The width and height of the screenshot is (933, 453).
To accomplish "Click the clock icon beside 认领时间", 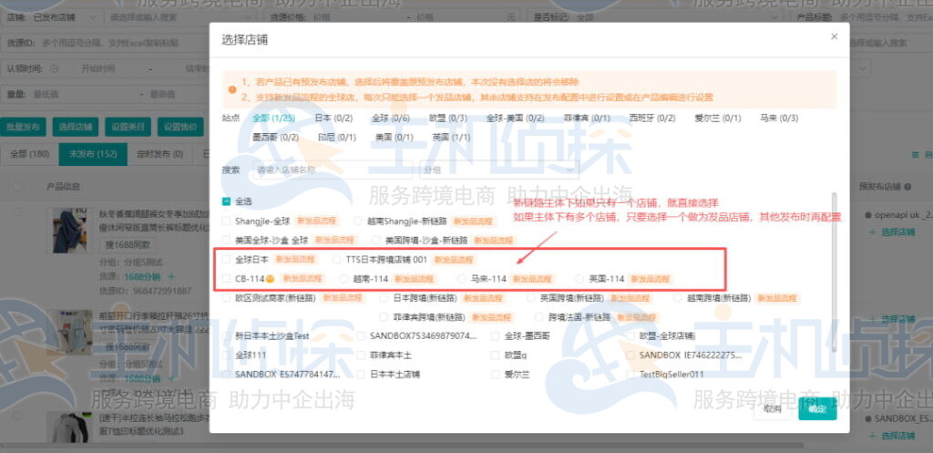I will [x=55, y=68].
